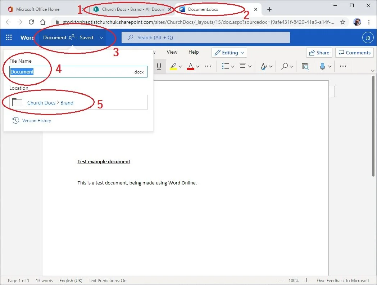This screenshot has height=285, width=377.
Task: Zoom in with the plus button
Action: tap(306, 280)
